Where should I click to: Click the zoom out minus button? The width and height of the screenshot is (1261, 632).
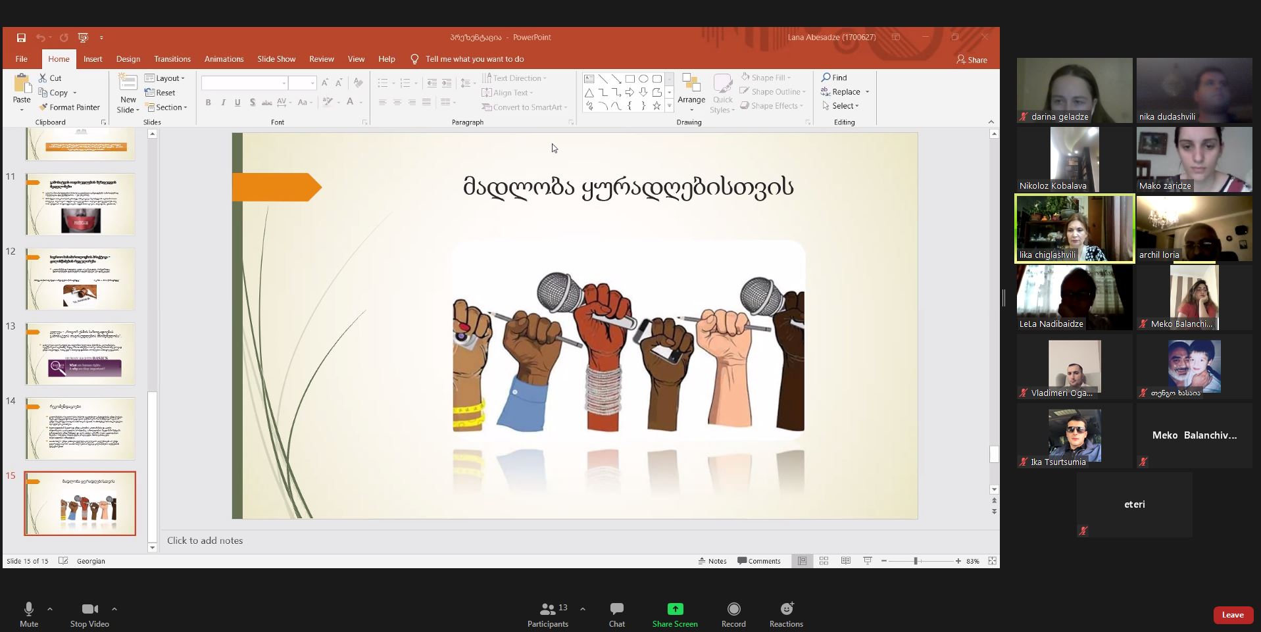pos(884,561)
